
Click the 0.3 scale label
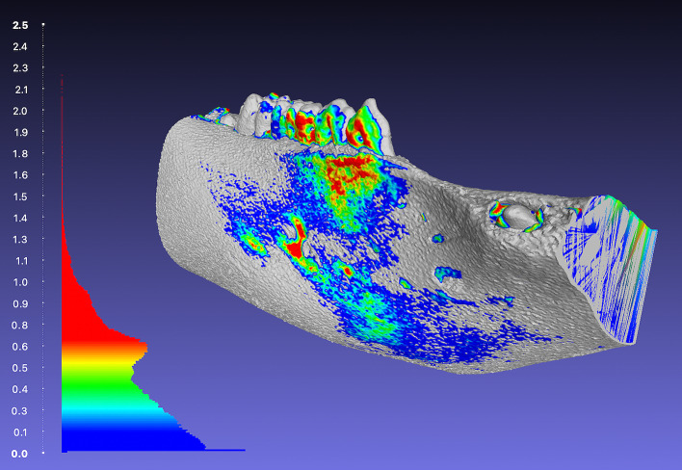click(20, 411)
